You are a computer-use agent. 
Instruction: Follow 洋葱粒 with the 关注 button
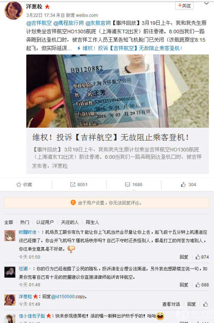pyautogui.click(x=184, y=6)
